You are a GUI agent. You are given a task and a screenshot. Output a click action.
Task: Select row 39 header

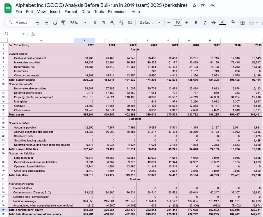pyautogui.click(x=4, y=210)
